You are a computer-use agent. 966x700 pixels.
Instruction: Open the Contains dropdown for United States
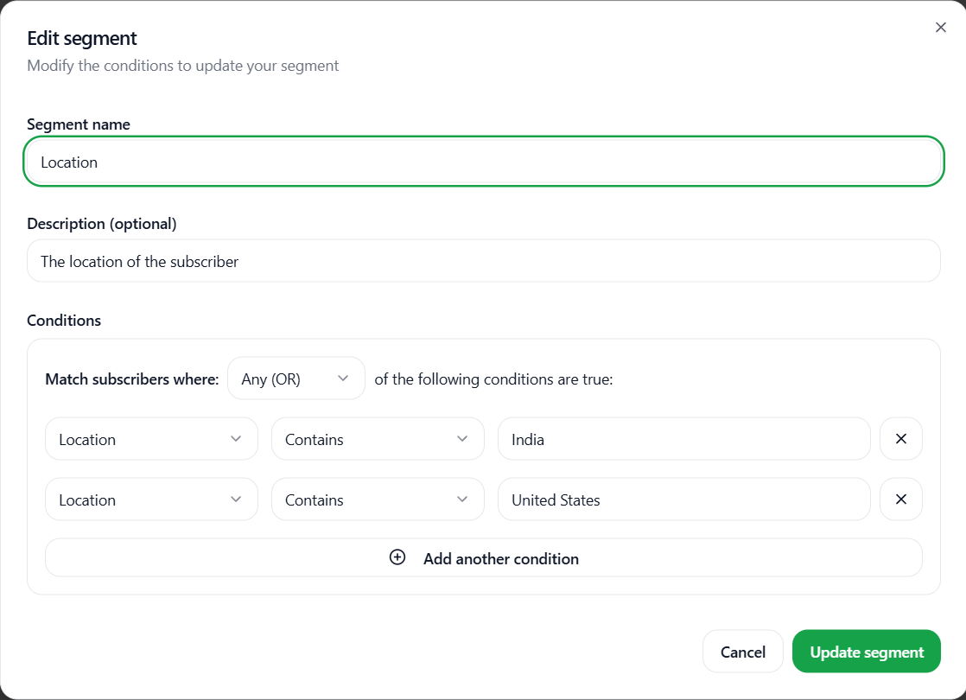[x=378, y=499]
